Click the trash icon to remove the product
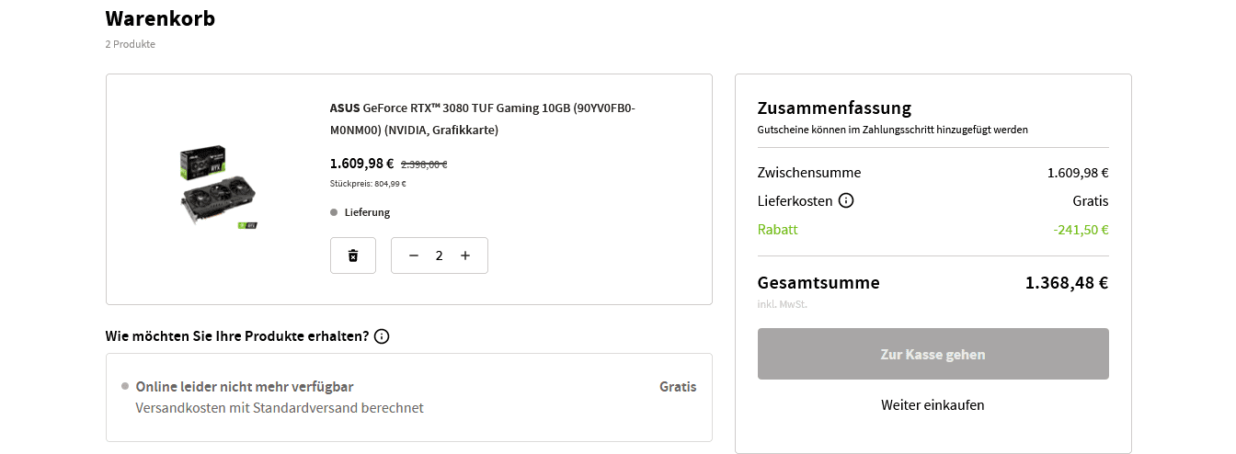 click(x=353, y=255)
